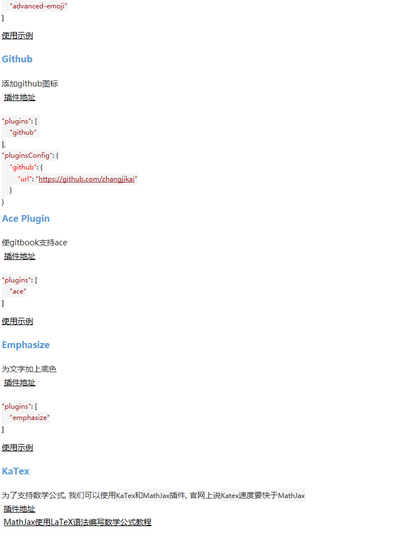Click the "github" entry in plugins array
The image size is (405, 539).
23,133
